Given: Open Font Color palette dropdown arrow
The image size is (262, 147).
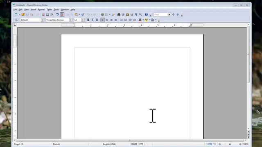Looking at the screenshot, I should click(143, 20).
